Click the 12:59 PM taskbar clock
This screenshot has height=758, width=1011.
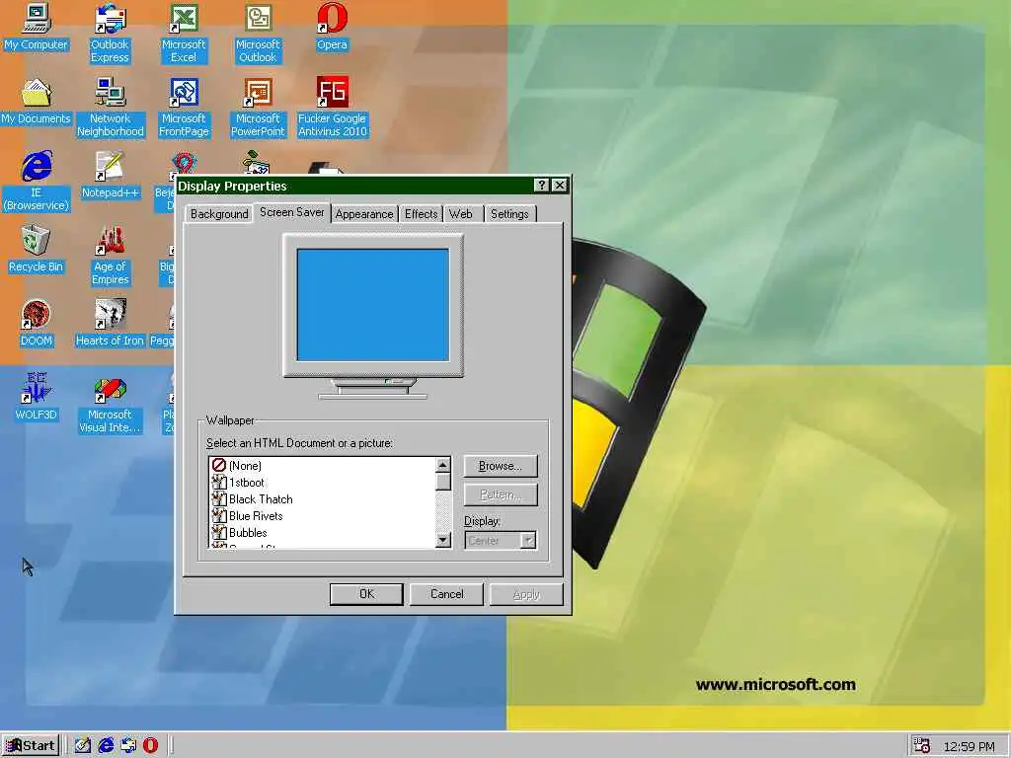point(969,746)
